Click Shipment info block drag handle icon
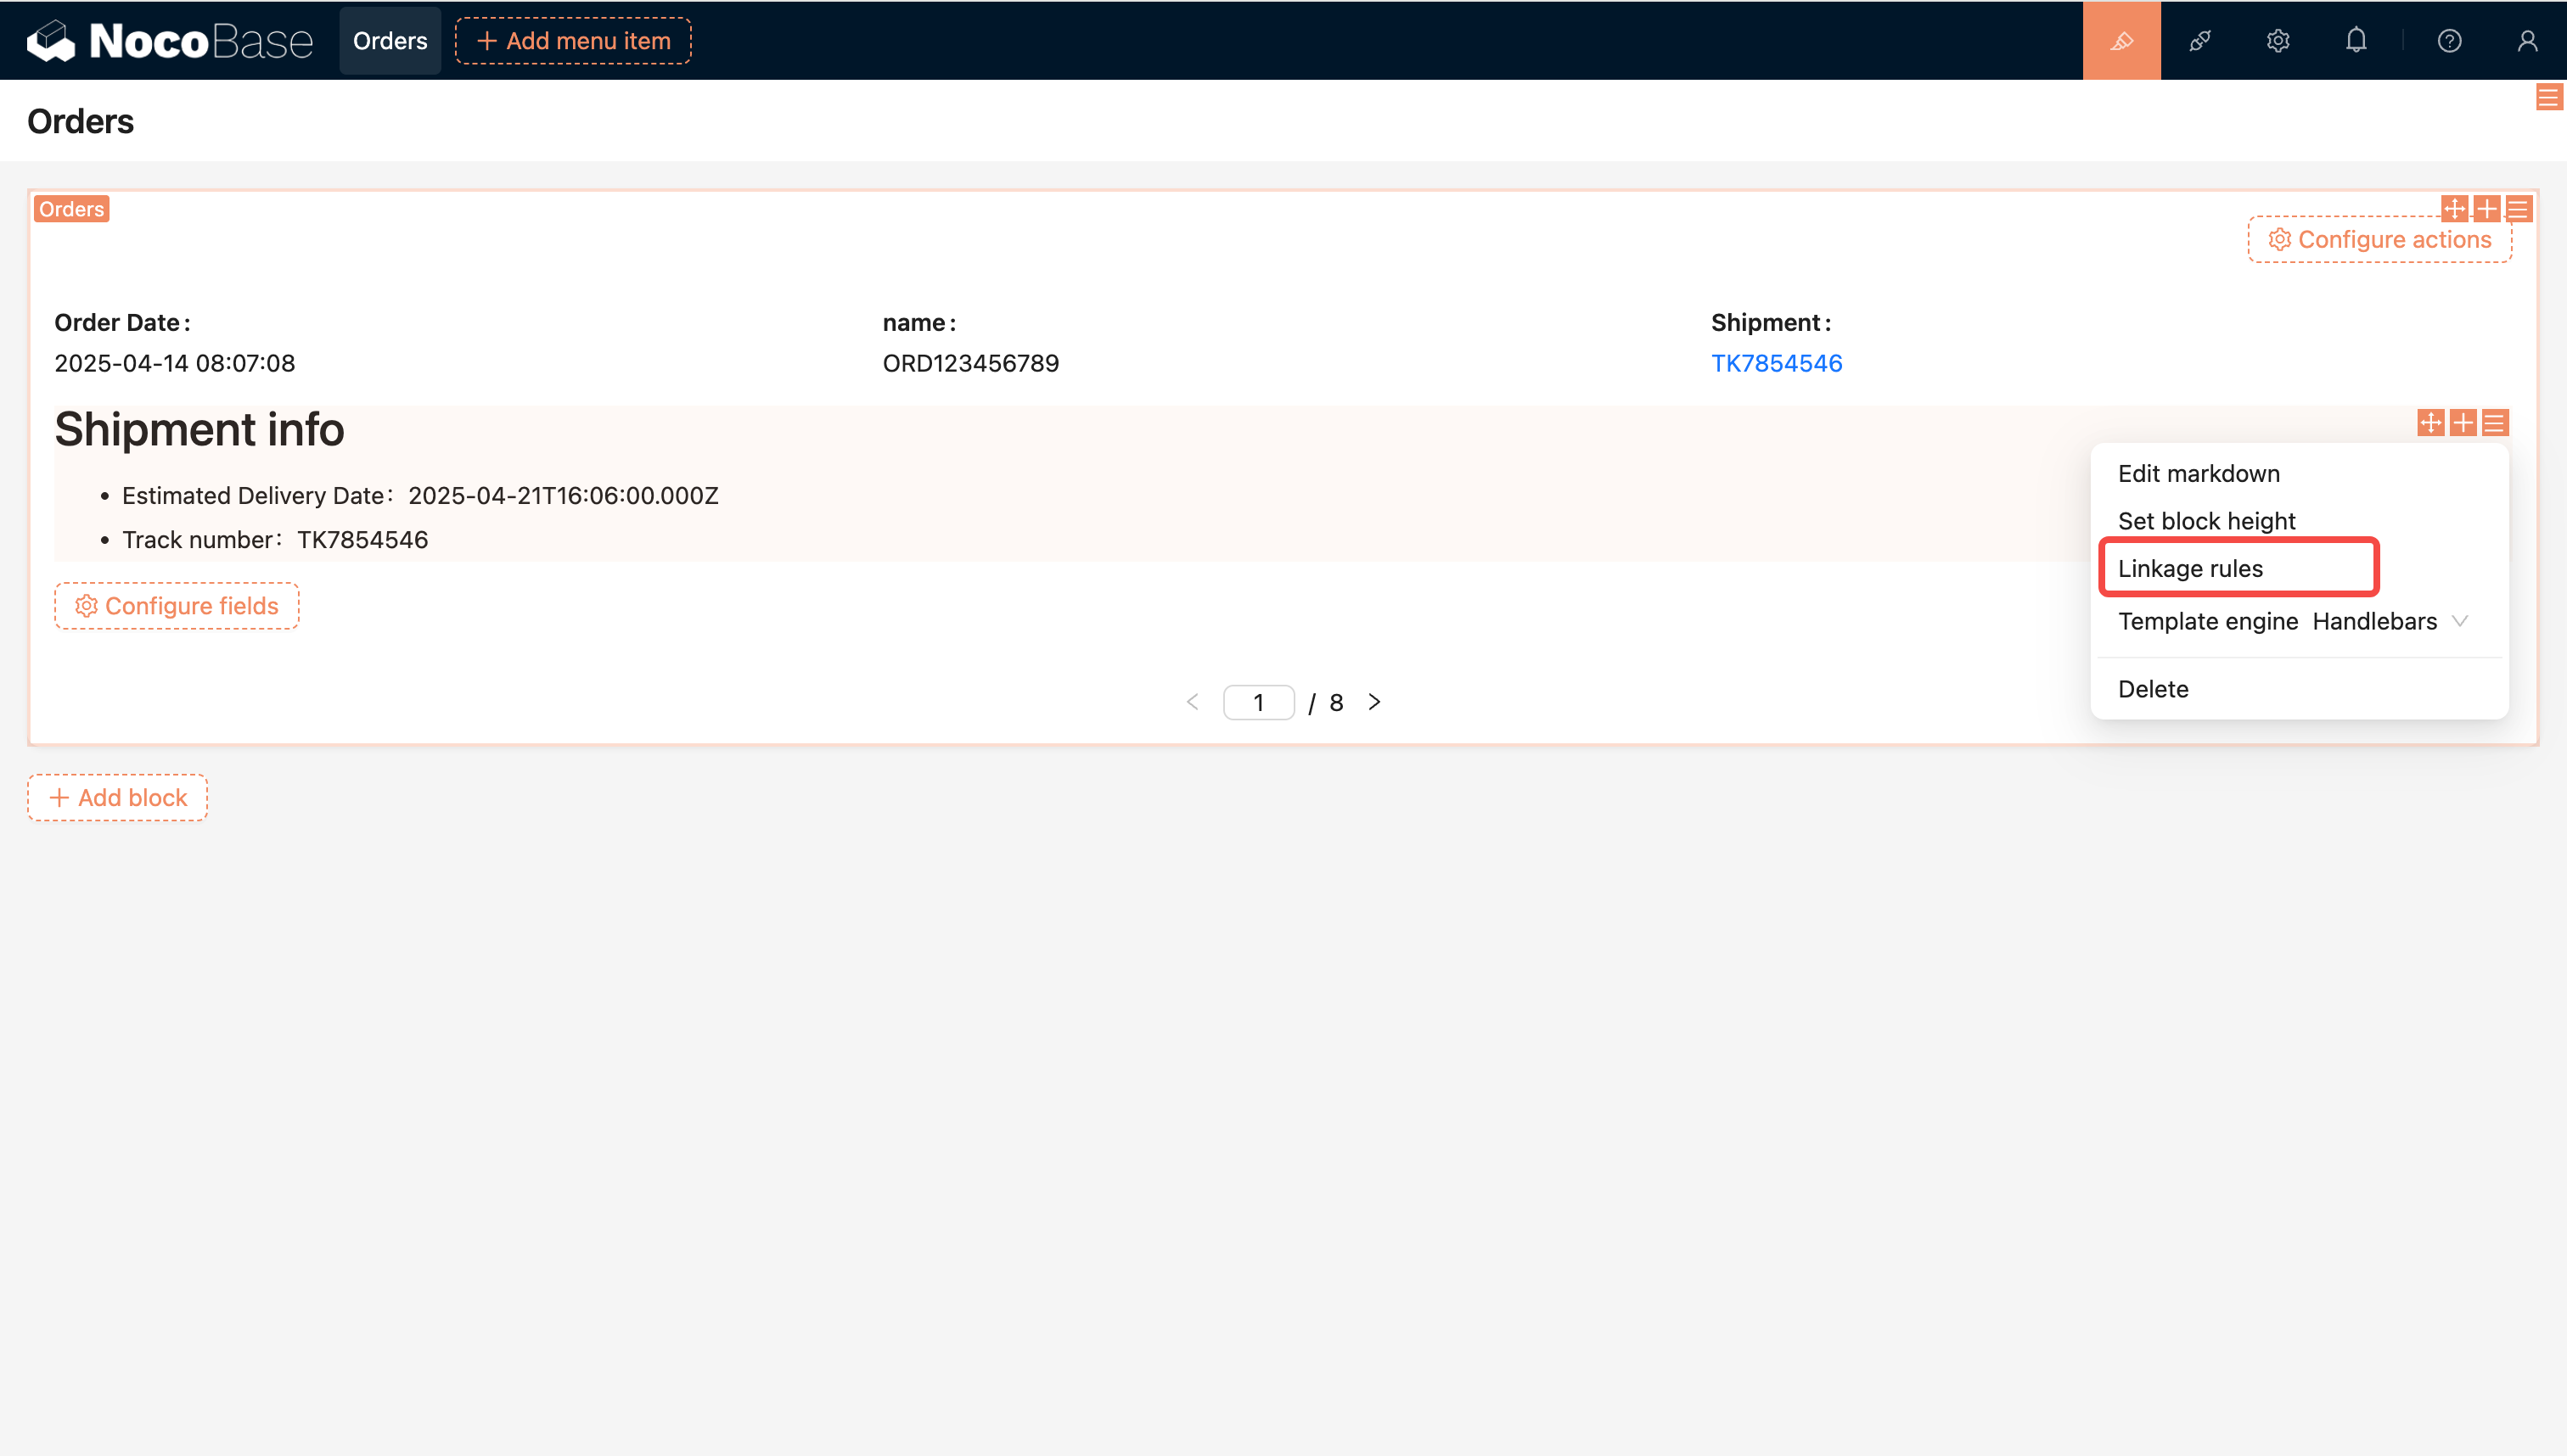 click(2430, 422)
